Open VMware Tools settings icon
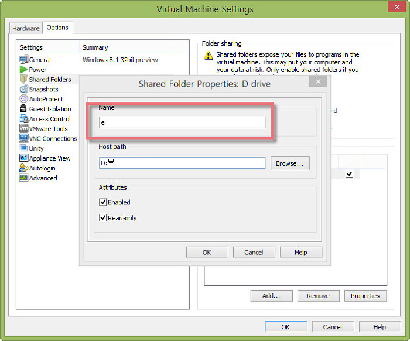Viewport: 410px width, 341px height. (x=24, y=129)
